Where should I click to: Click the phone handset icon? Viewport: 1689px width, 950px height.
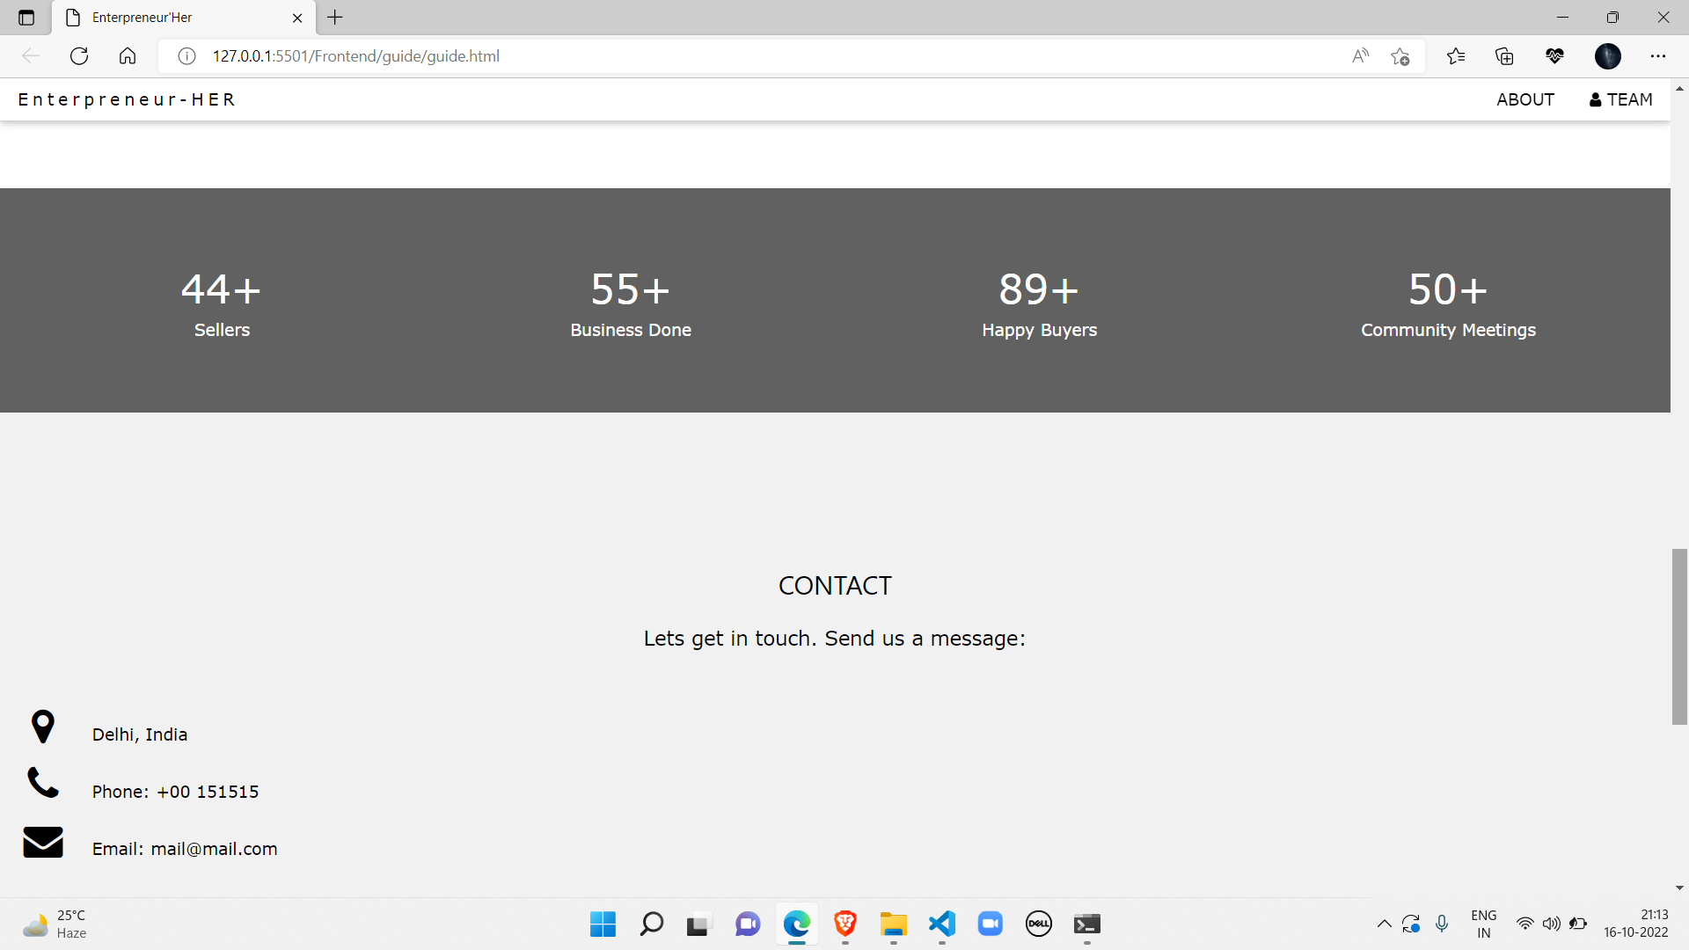click(x=42, y=782)
